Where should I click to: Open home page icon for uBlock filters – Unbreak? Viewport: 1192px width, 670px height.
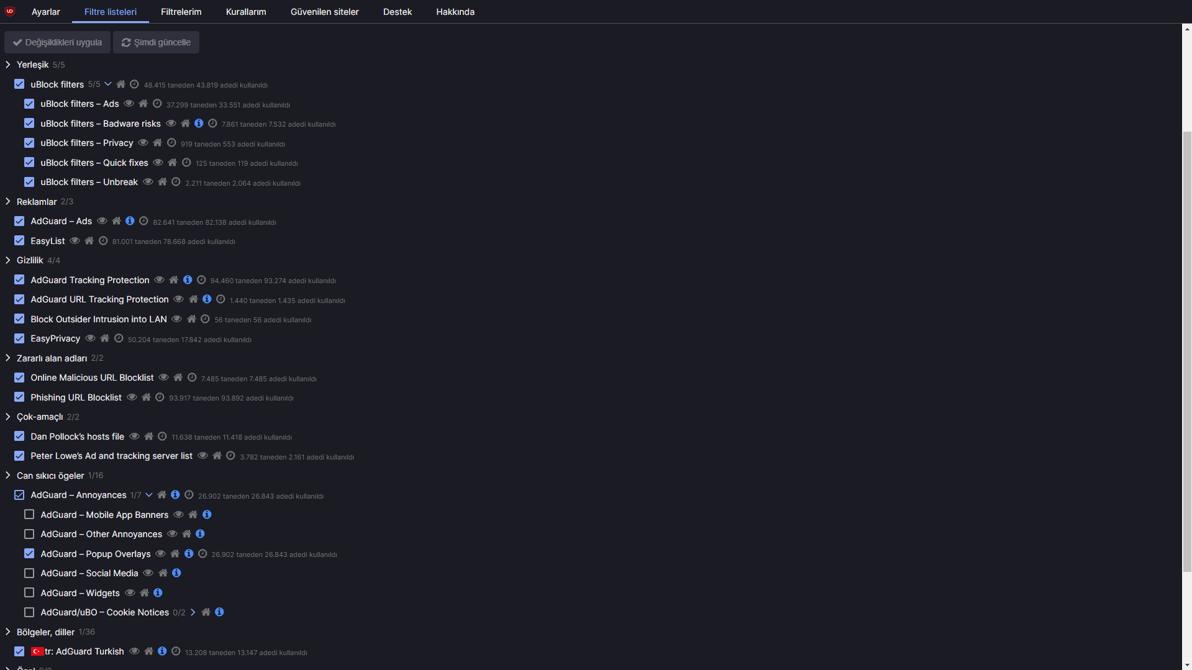pos(163,182)
